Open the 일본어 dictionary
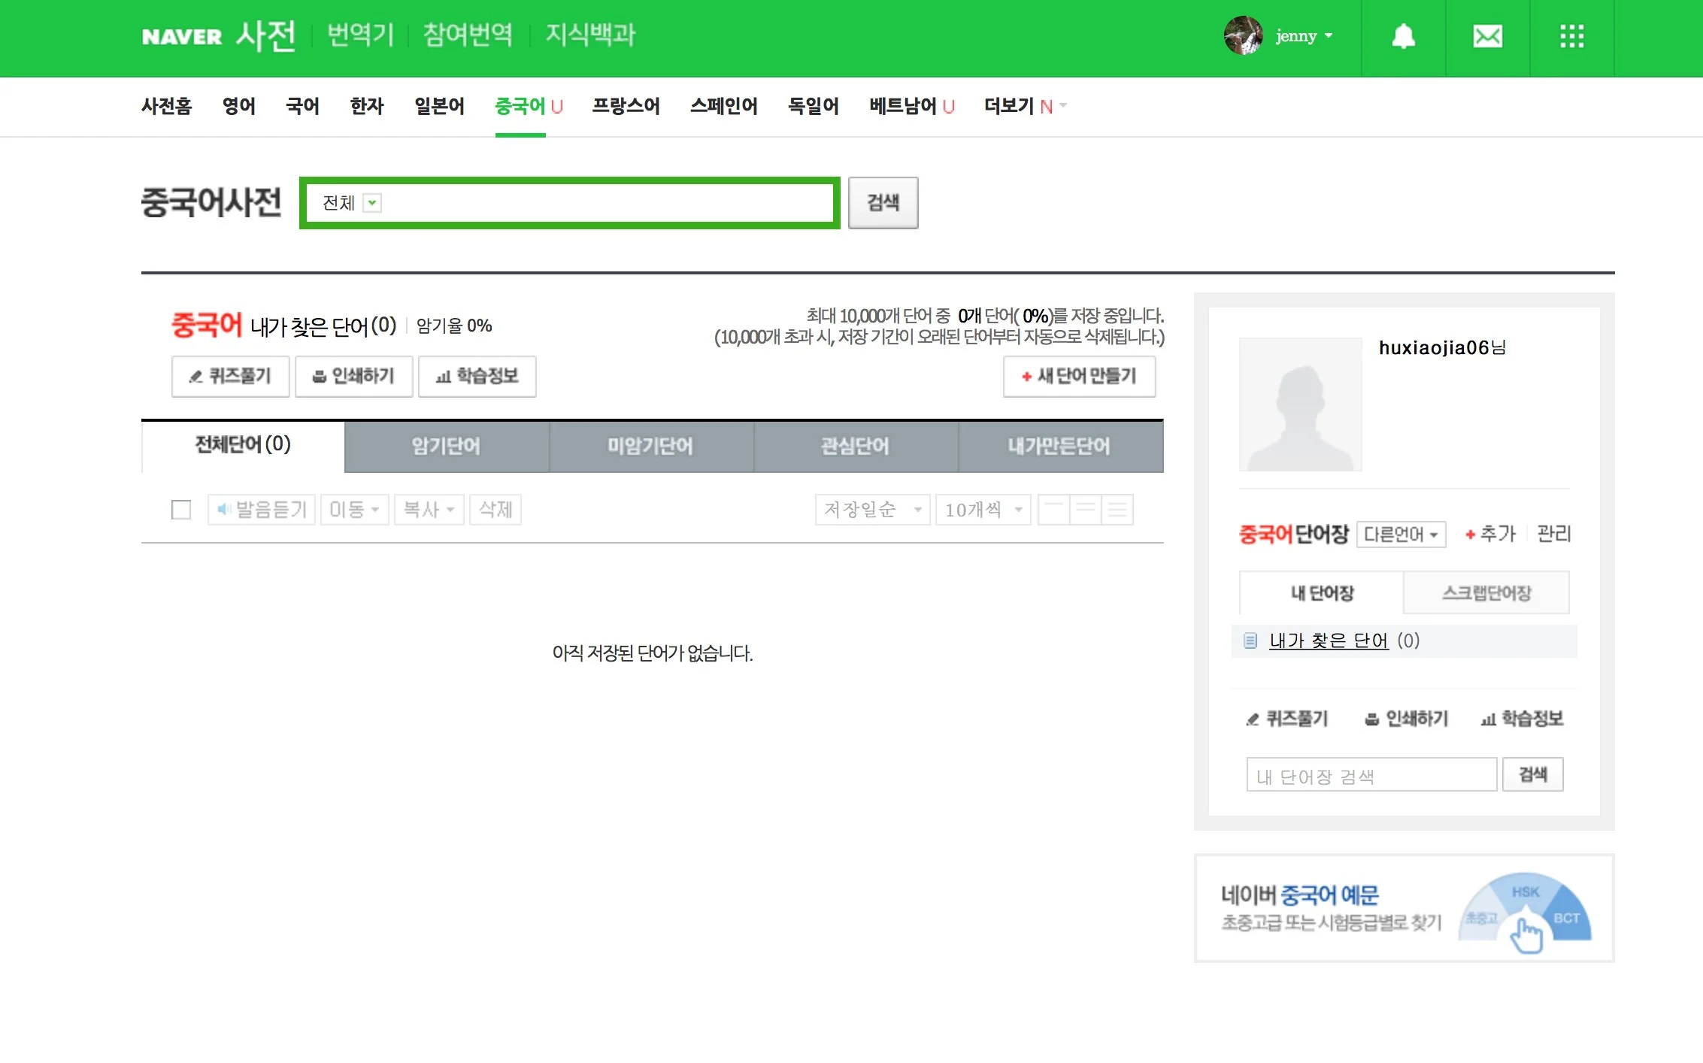 (439, 106)
